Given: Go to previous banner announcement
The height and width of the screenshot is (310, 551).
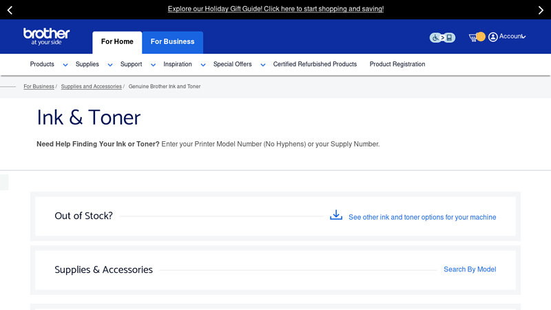Looking at the screenshot, I should coord(10,10).
